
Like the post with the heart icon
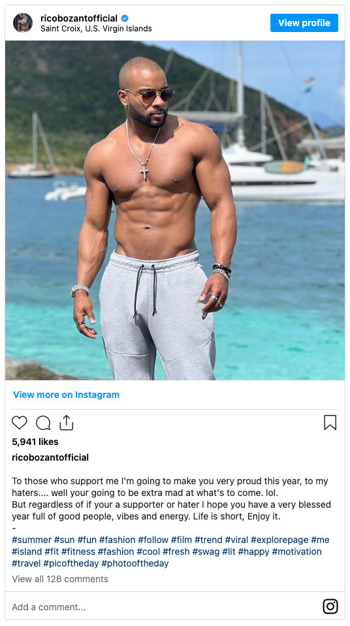point(19,422)
